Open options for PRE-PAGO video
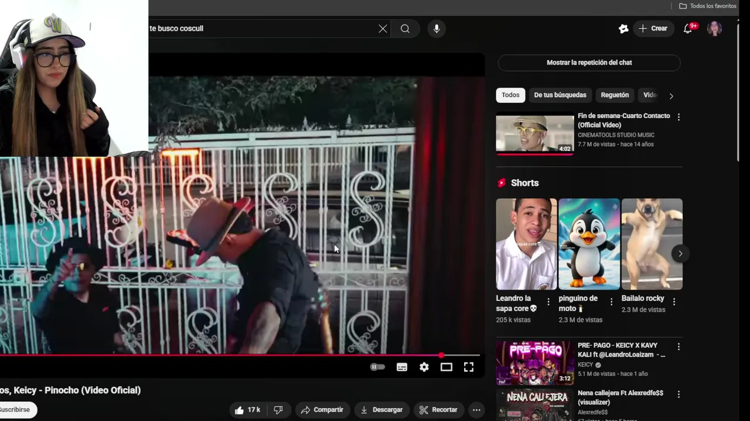The image size is (750, 421). click(679, 347)
